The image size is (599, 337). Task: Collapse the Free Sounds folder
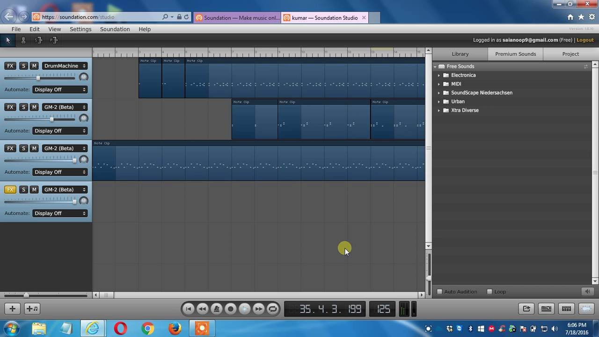click(x=435, y=66)
